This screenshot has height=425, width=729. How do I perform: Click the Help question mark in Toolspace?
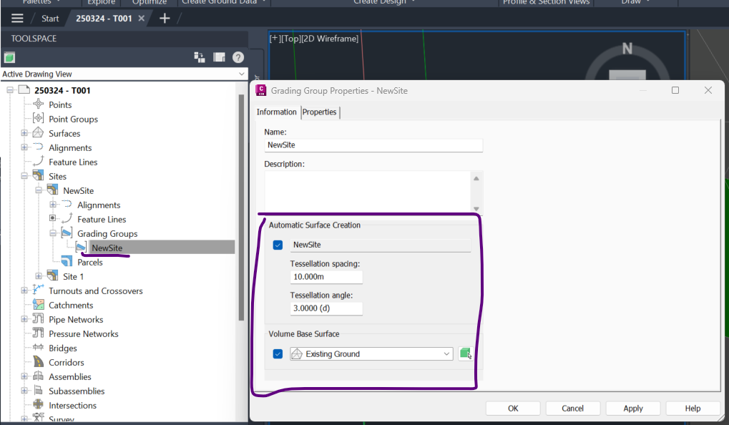pyautogui.click(x=238, y=57)
